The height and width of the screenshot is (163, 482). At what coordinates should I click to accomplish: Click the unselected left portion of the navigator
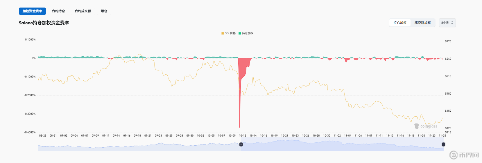point(139,144)
